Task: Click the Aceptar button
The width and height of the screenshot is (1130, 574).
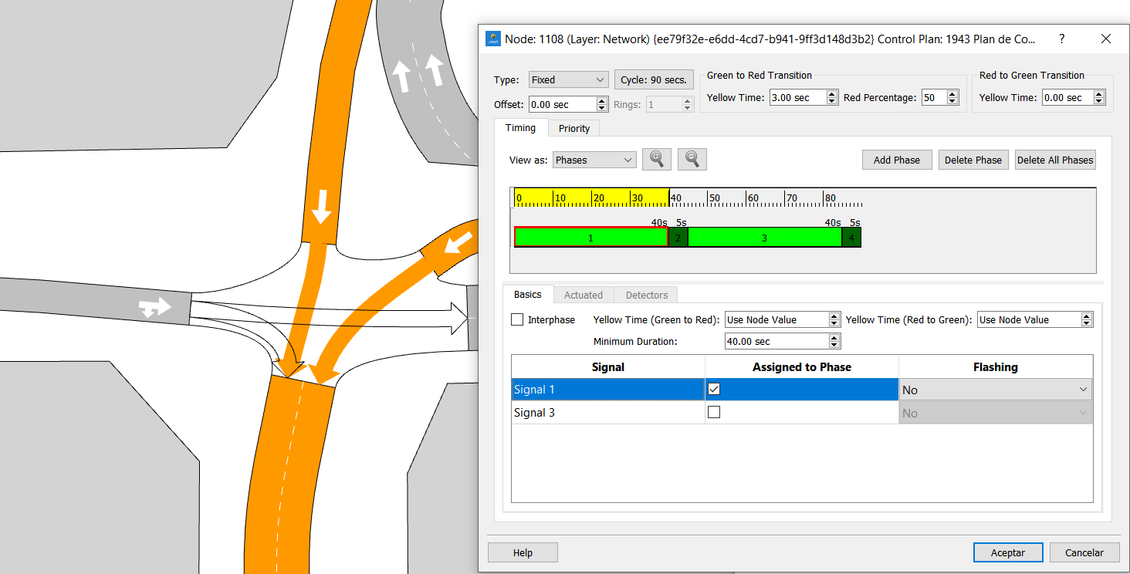Action: (1007, 552)
